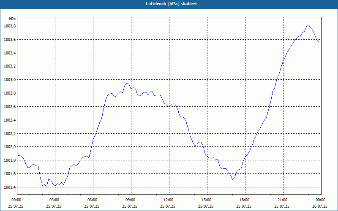Select the 1002,2 y-axis label
The image size is (338, 211).
tap(9, 133)
